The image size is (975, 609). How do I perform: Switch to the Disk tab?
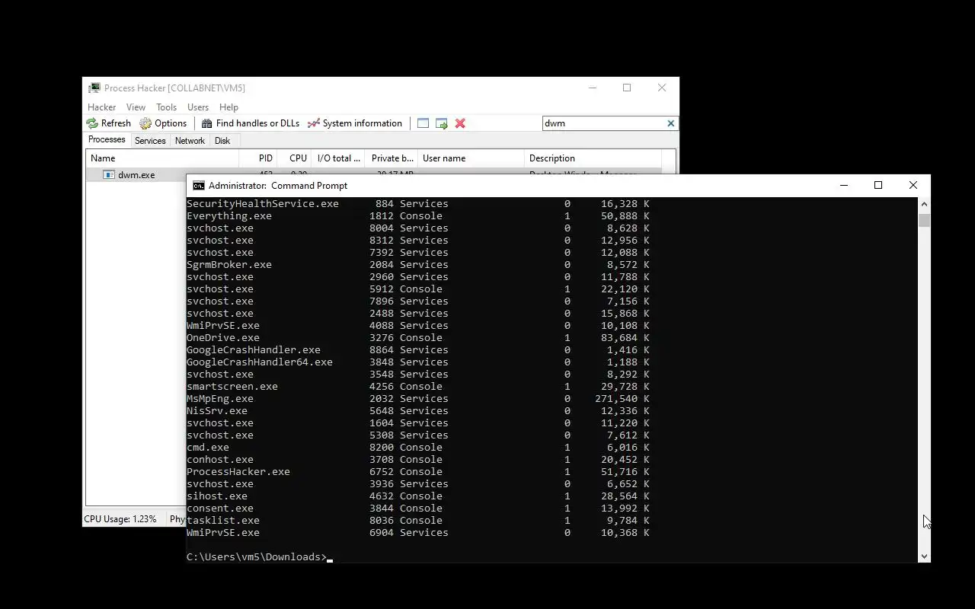pyautogui.click(x=222, y=141)
